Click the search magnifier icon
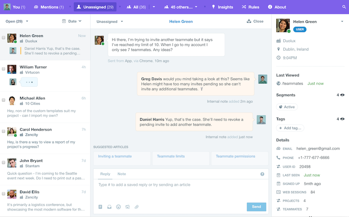Viewport: 349px width, 217px height. click(x=344, y=7)
